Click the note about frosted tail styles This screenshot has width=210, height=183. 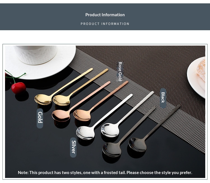coord(105,173)
